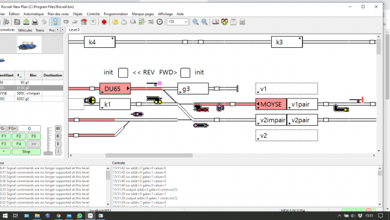Show more functions with the >> button
Viewport: 390px width, 220px height.
(x=34, y=144)
